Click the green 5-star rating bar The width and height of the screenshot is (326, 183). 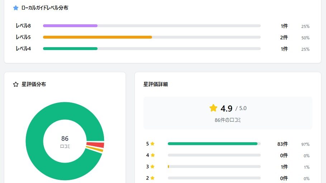(x=212, y=144)
